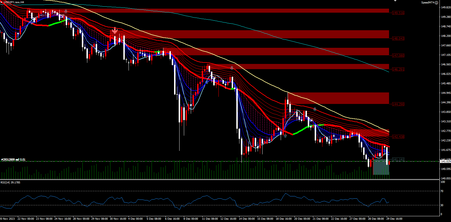Click the RSI level 70 scale label
451x222 pixels.
click(x=441, y=191)
